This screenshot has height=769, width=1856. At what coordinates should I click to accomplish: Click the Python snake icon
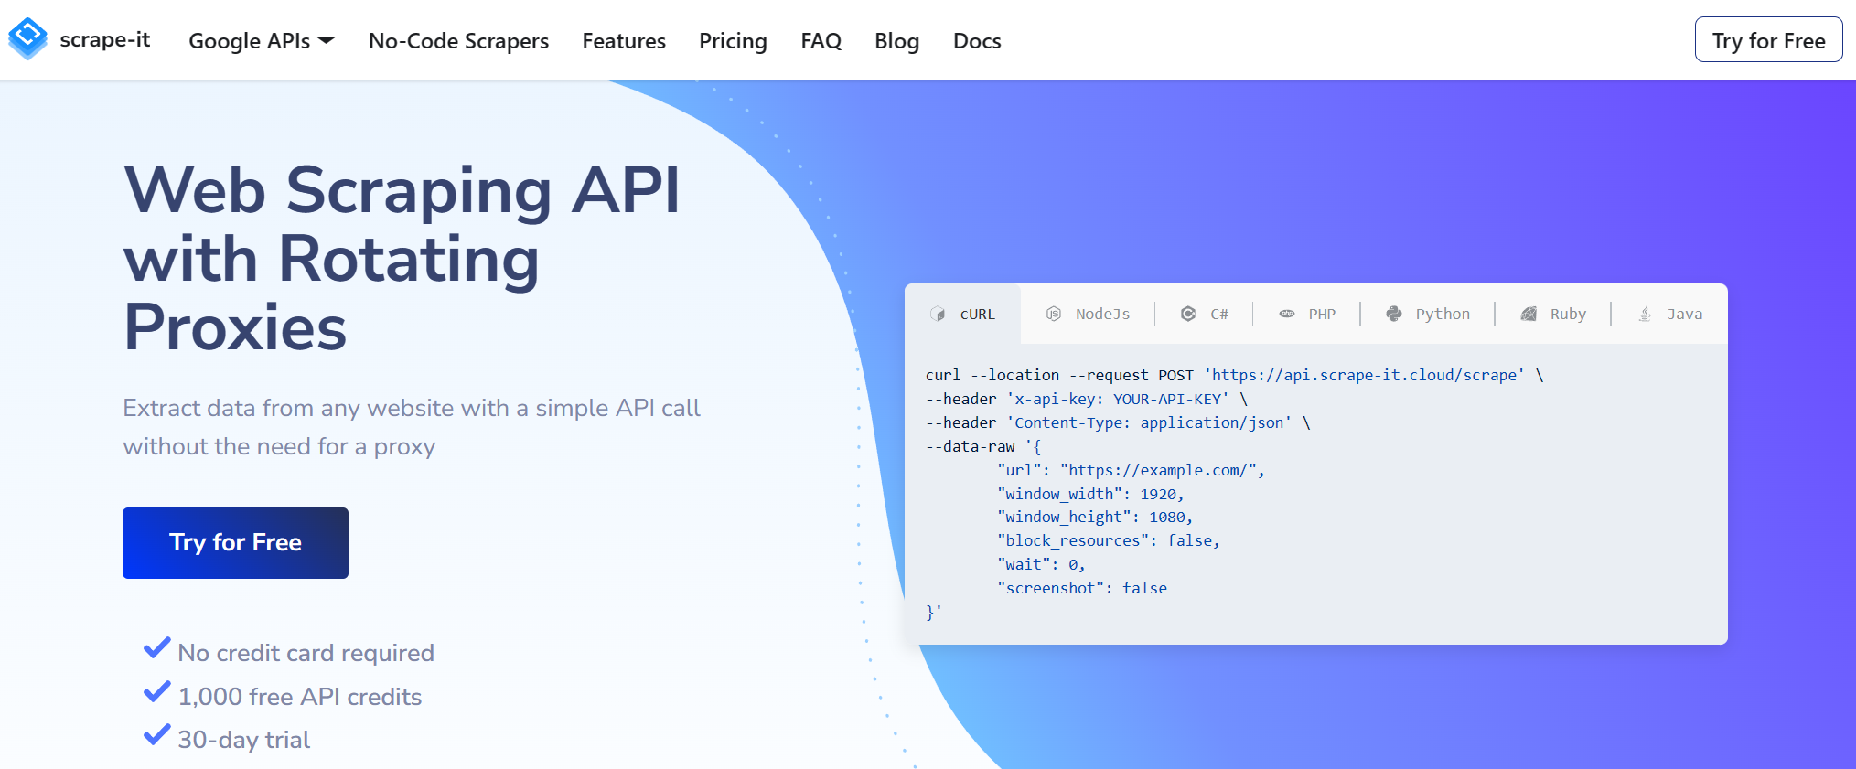click(x=1394, y=314)
